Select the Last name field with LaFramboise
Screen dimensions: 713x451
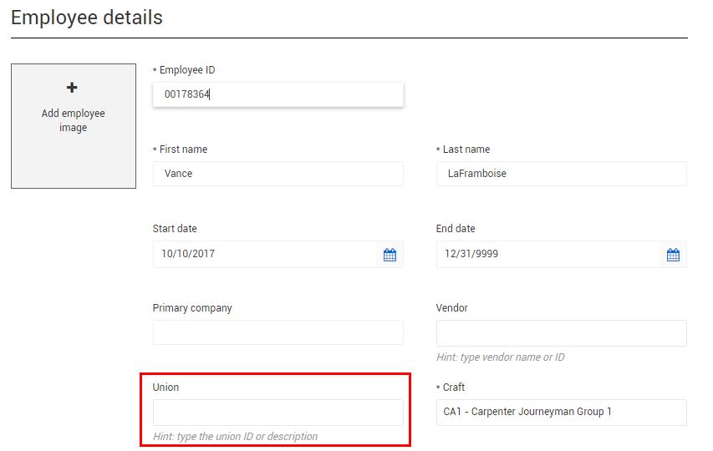coord(561,174)
